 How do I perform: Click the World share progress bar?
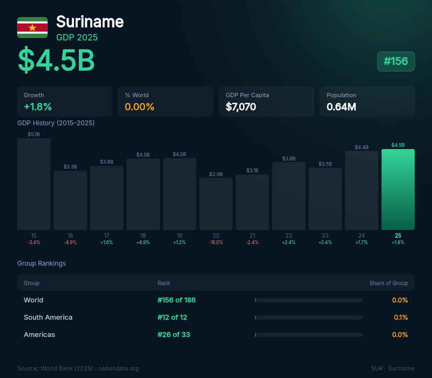(308, 300)
